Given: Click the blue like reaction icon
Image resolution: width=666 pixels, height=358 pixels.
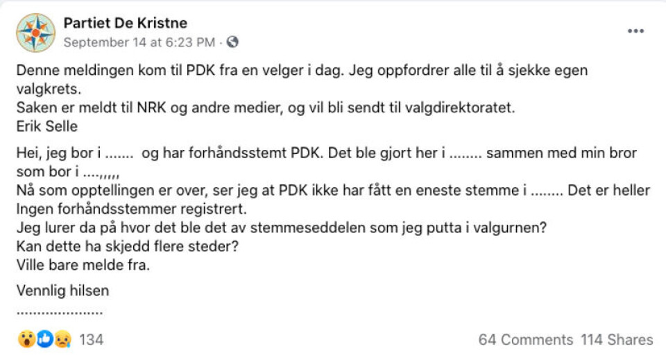Looking at the screenshot, I should coord(44,339).
